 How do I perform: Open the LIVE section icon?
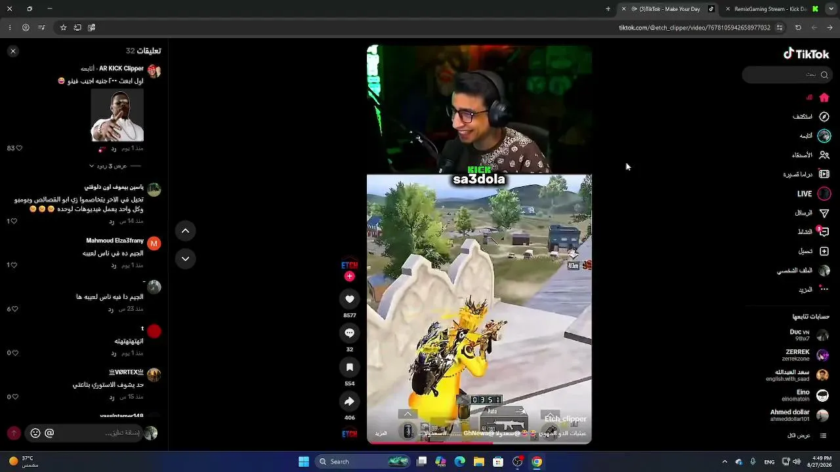tap(824, 194)
